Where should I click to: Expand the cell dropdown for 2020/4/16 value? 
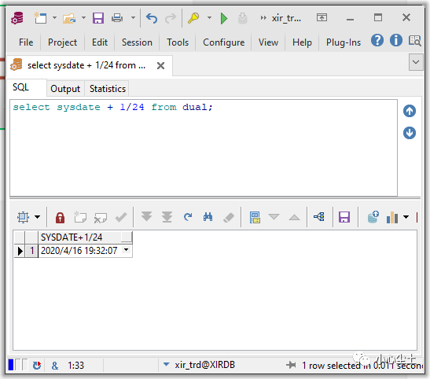[x=126, y=250]
